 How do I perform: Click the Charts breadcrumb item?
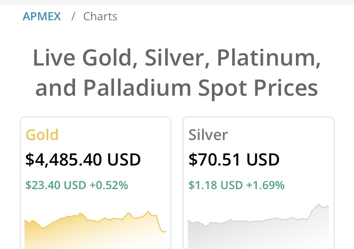(100, 17)
